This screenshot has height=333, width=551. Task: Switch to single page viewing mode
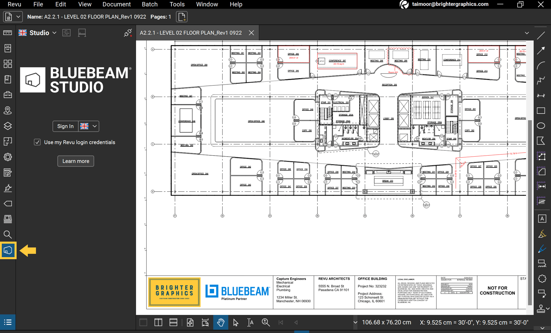tap(143, 322)
